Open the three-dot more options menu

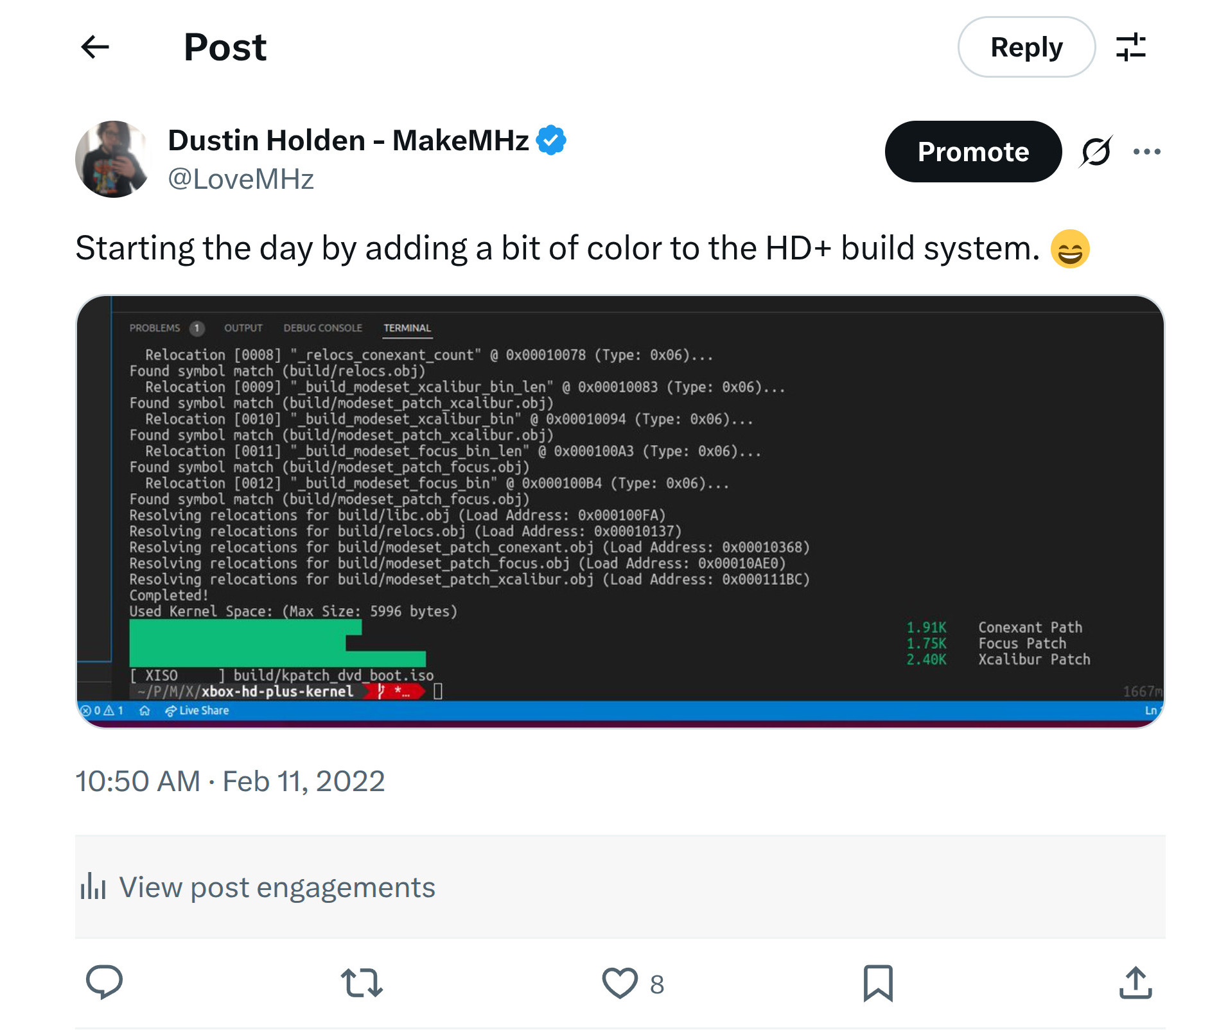[x=1147, y=152]
